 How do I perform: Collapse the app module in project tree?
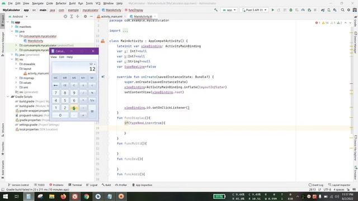click(8, 22)
